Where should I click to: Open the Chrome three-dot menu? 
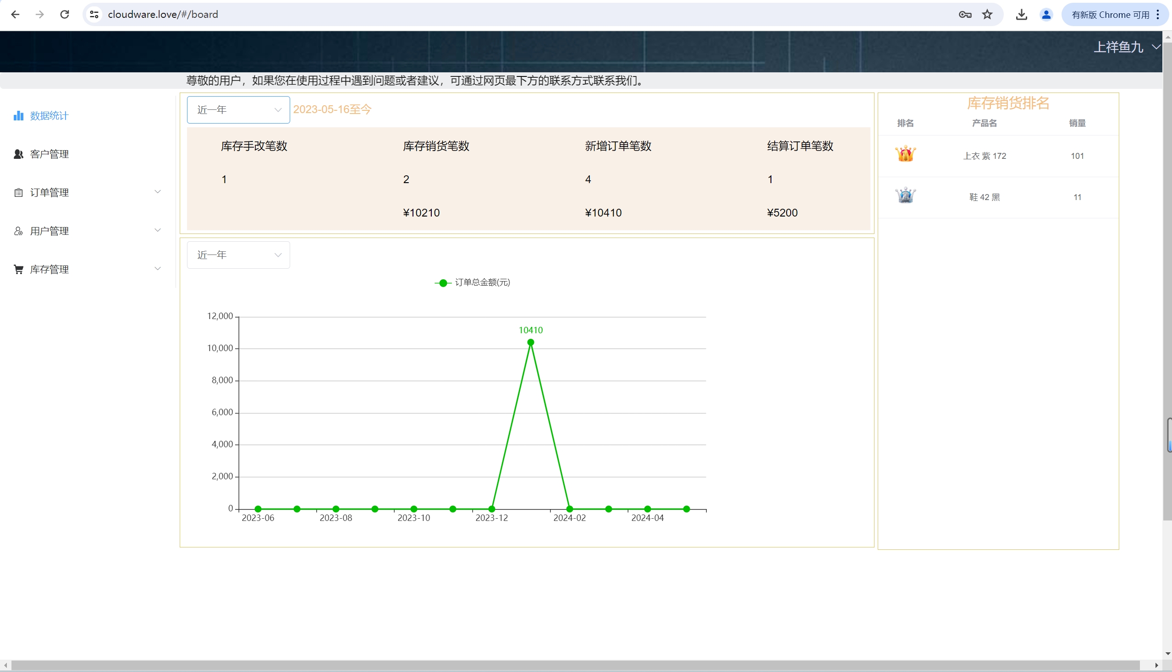tap(1158, 14)
